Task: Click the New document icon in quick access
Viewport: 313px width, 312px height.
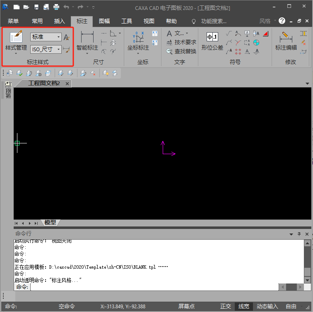Action: click(17, 7)
